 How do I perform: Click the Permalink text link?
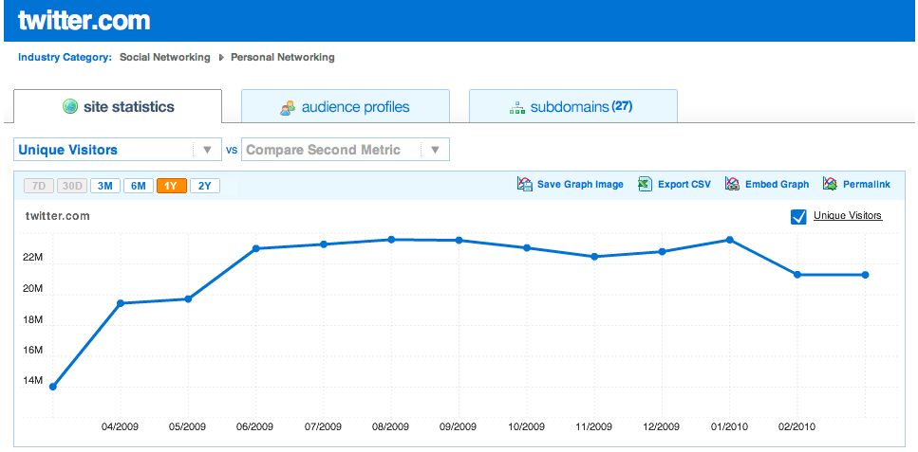pos(867,184)
